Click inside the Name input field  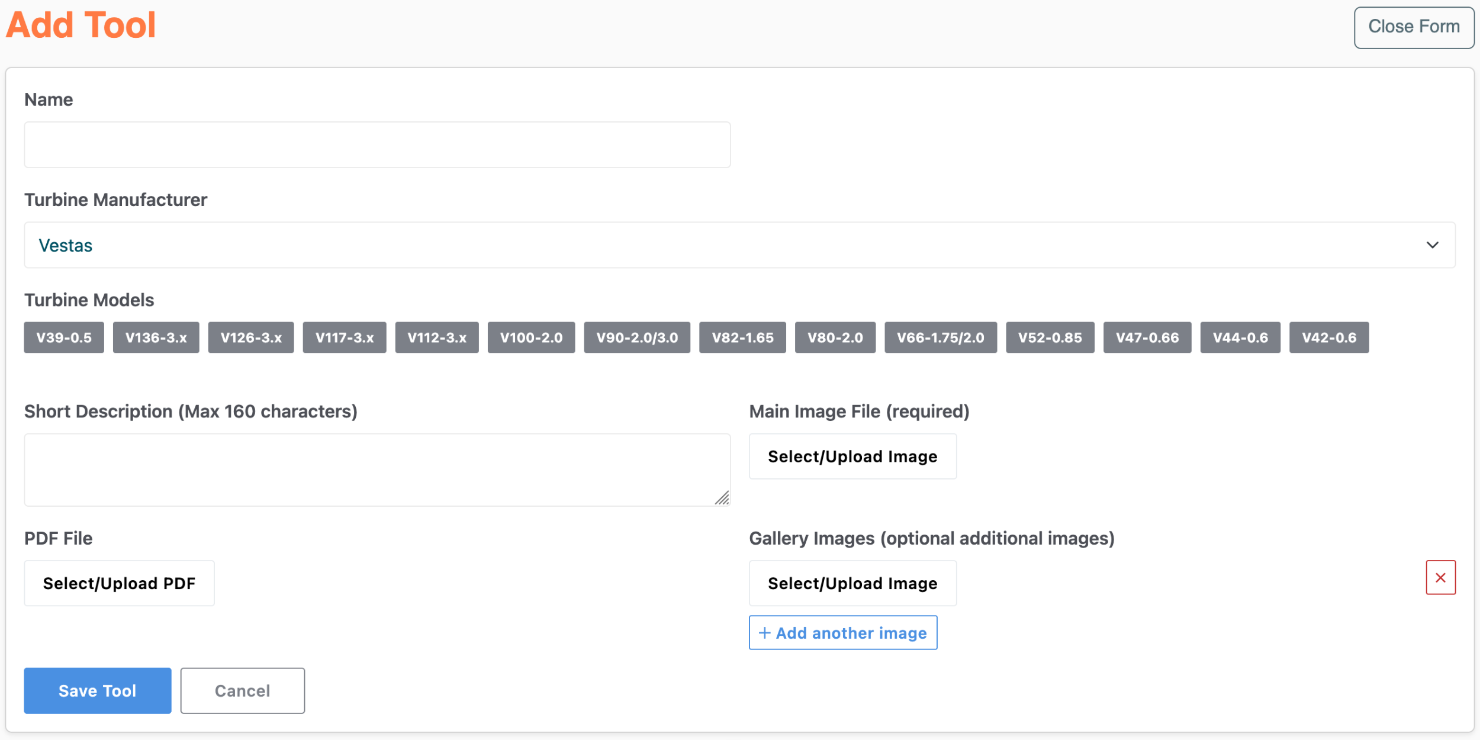pos(377,144)
